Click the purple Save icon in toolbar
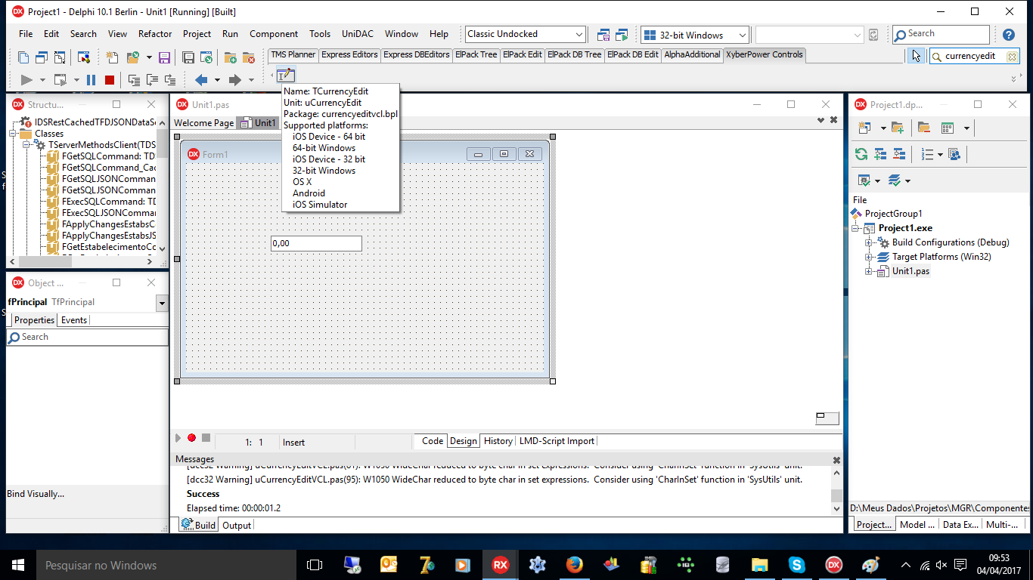Viewport: 1033px width, 580px height. point(164,57)
